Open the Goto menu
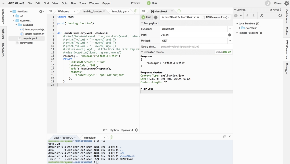Viewport: 290px width, 164px height. point(64,3)
